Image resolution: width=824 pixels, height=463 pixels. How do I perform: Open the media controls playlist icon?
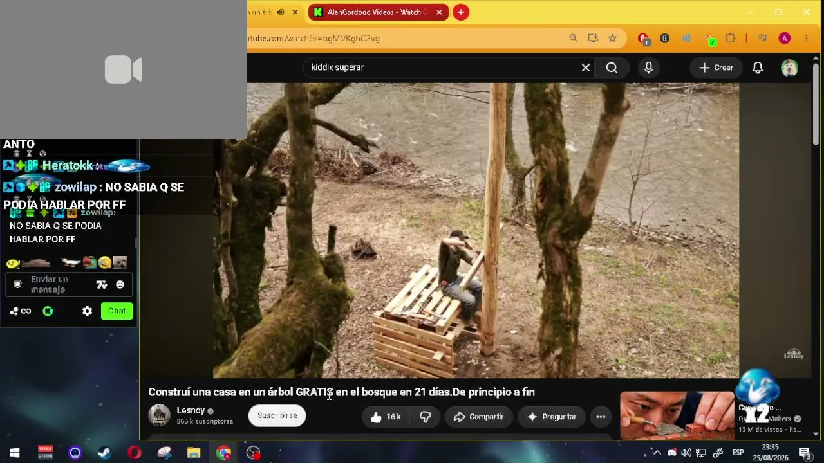click(763, 39)
